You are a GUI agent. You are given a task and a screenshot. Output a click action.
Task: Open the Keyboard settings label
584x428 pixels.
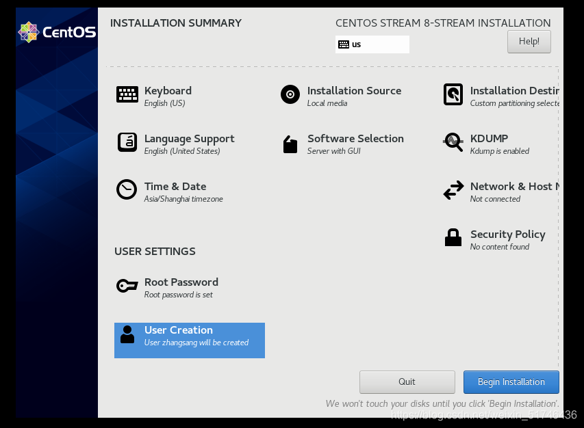click(x=168, y=91)
